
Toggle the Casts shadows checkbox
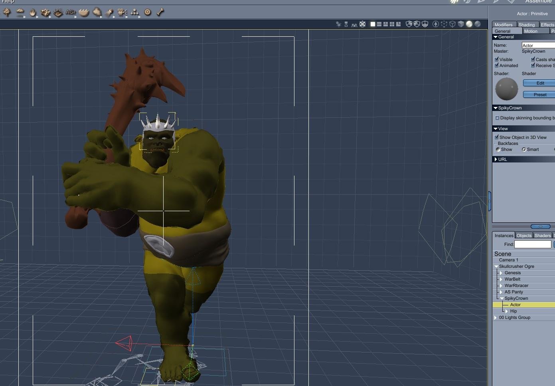pos(533,59)
